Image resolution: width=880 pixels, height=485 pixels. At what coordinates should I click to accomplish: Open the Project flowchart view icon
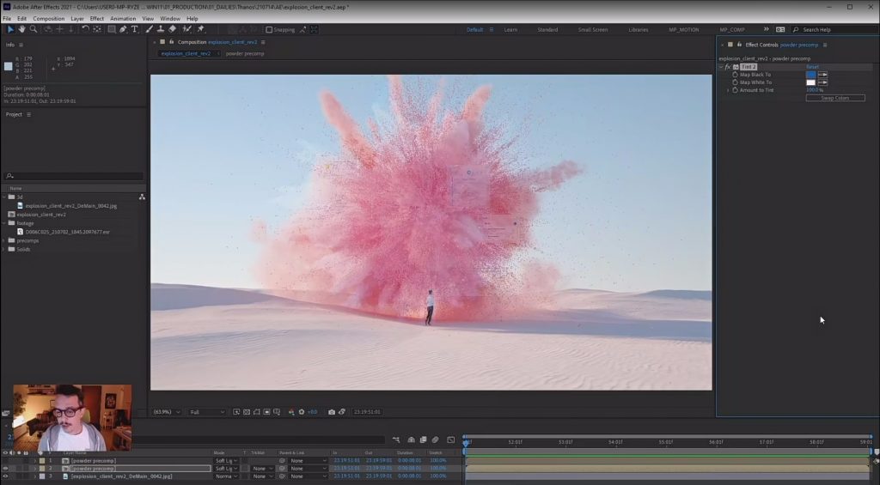coord(142,197)
